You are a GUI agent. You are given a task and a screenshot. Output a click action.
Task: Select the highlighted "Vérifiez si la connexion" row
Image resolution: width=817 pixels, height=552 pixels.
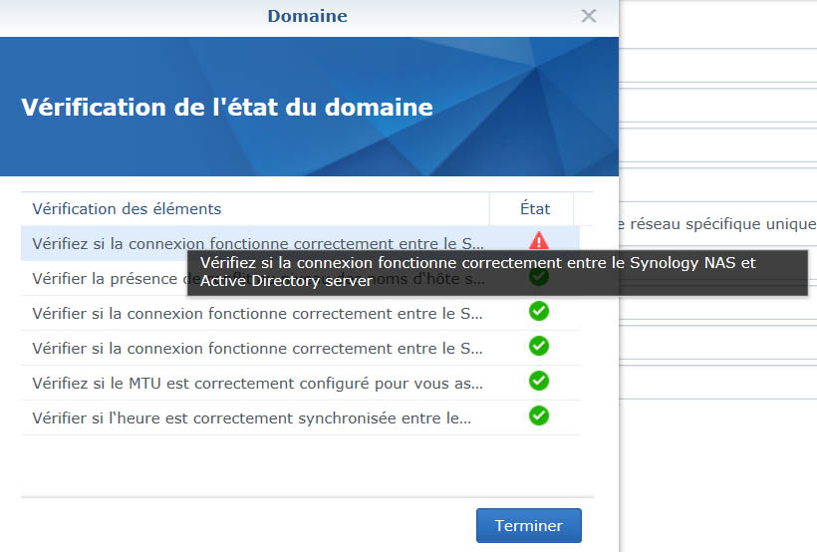257,243
